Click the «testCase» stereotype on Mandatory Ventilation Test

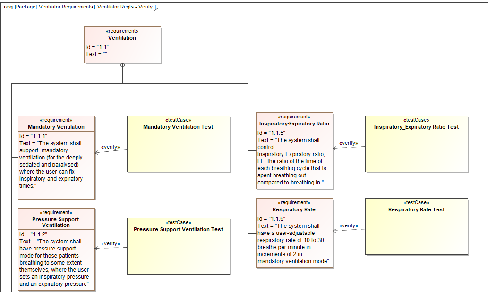pos(179,120)
